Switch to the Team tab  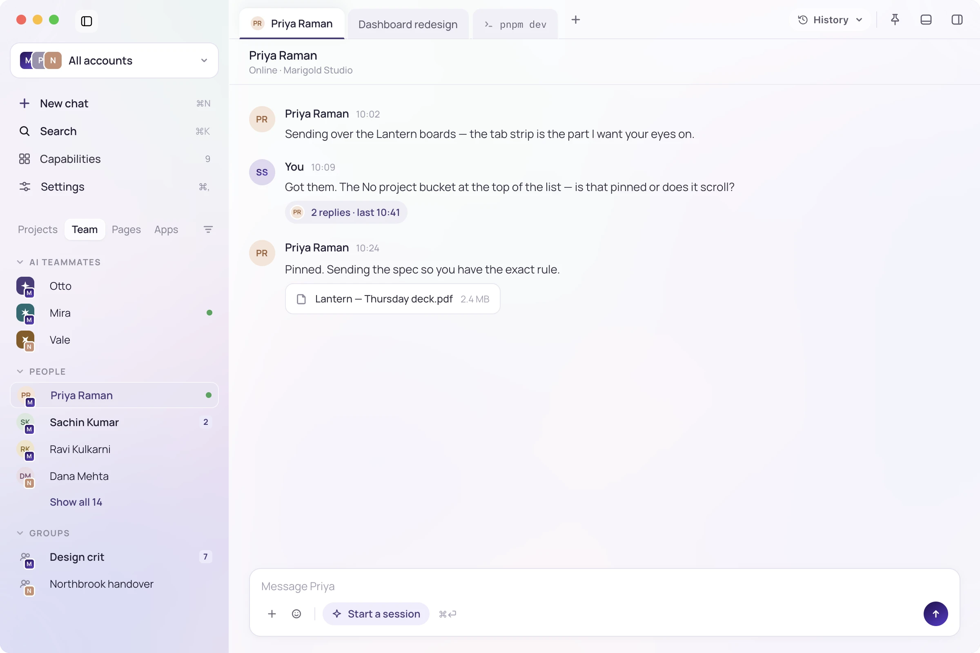click(x=85, y=229)
